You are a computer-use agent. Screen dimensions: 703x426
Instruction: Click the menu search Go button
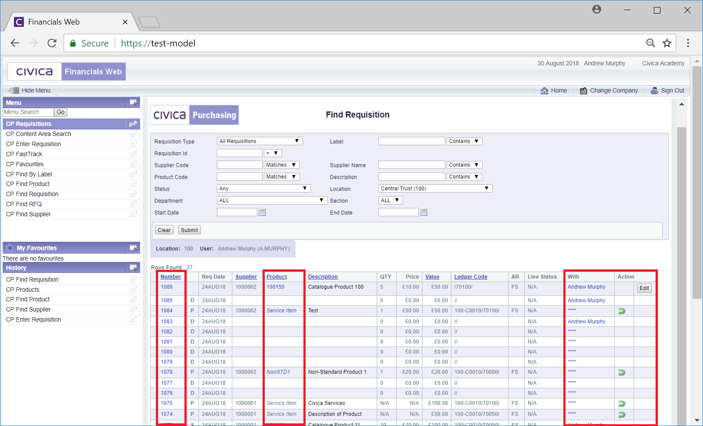61,112
